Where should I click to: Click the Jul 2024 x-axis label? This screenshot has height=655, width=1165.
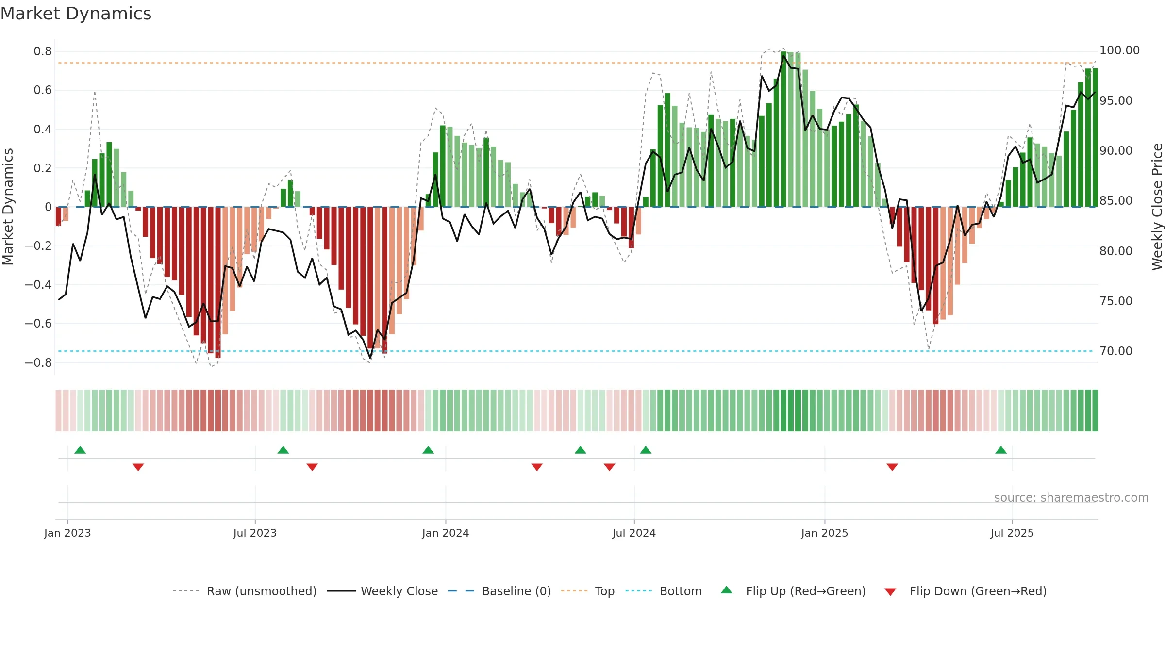634,533
